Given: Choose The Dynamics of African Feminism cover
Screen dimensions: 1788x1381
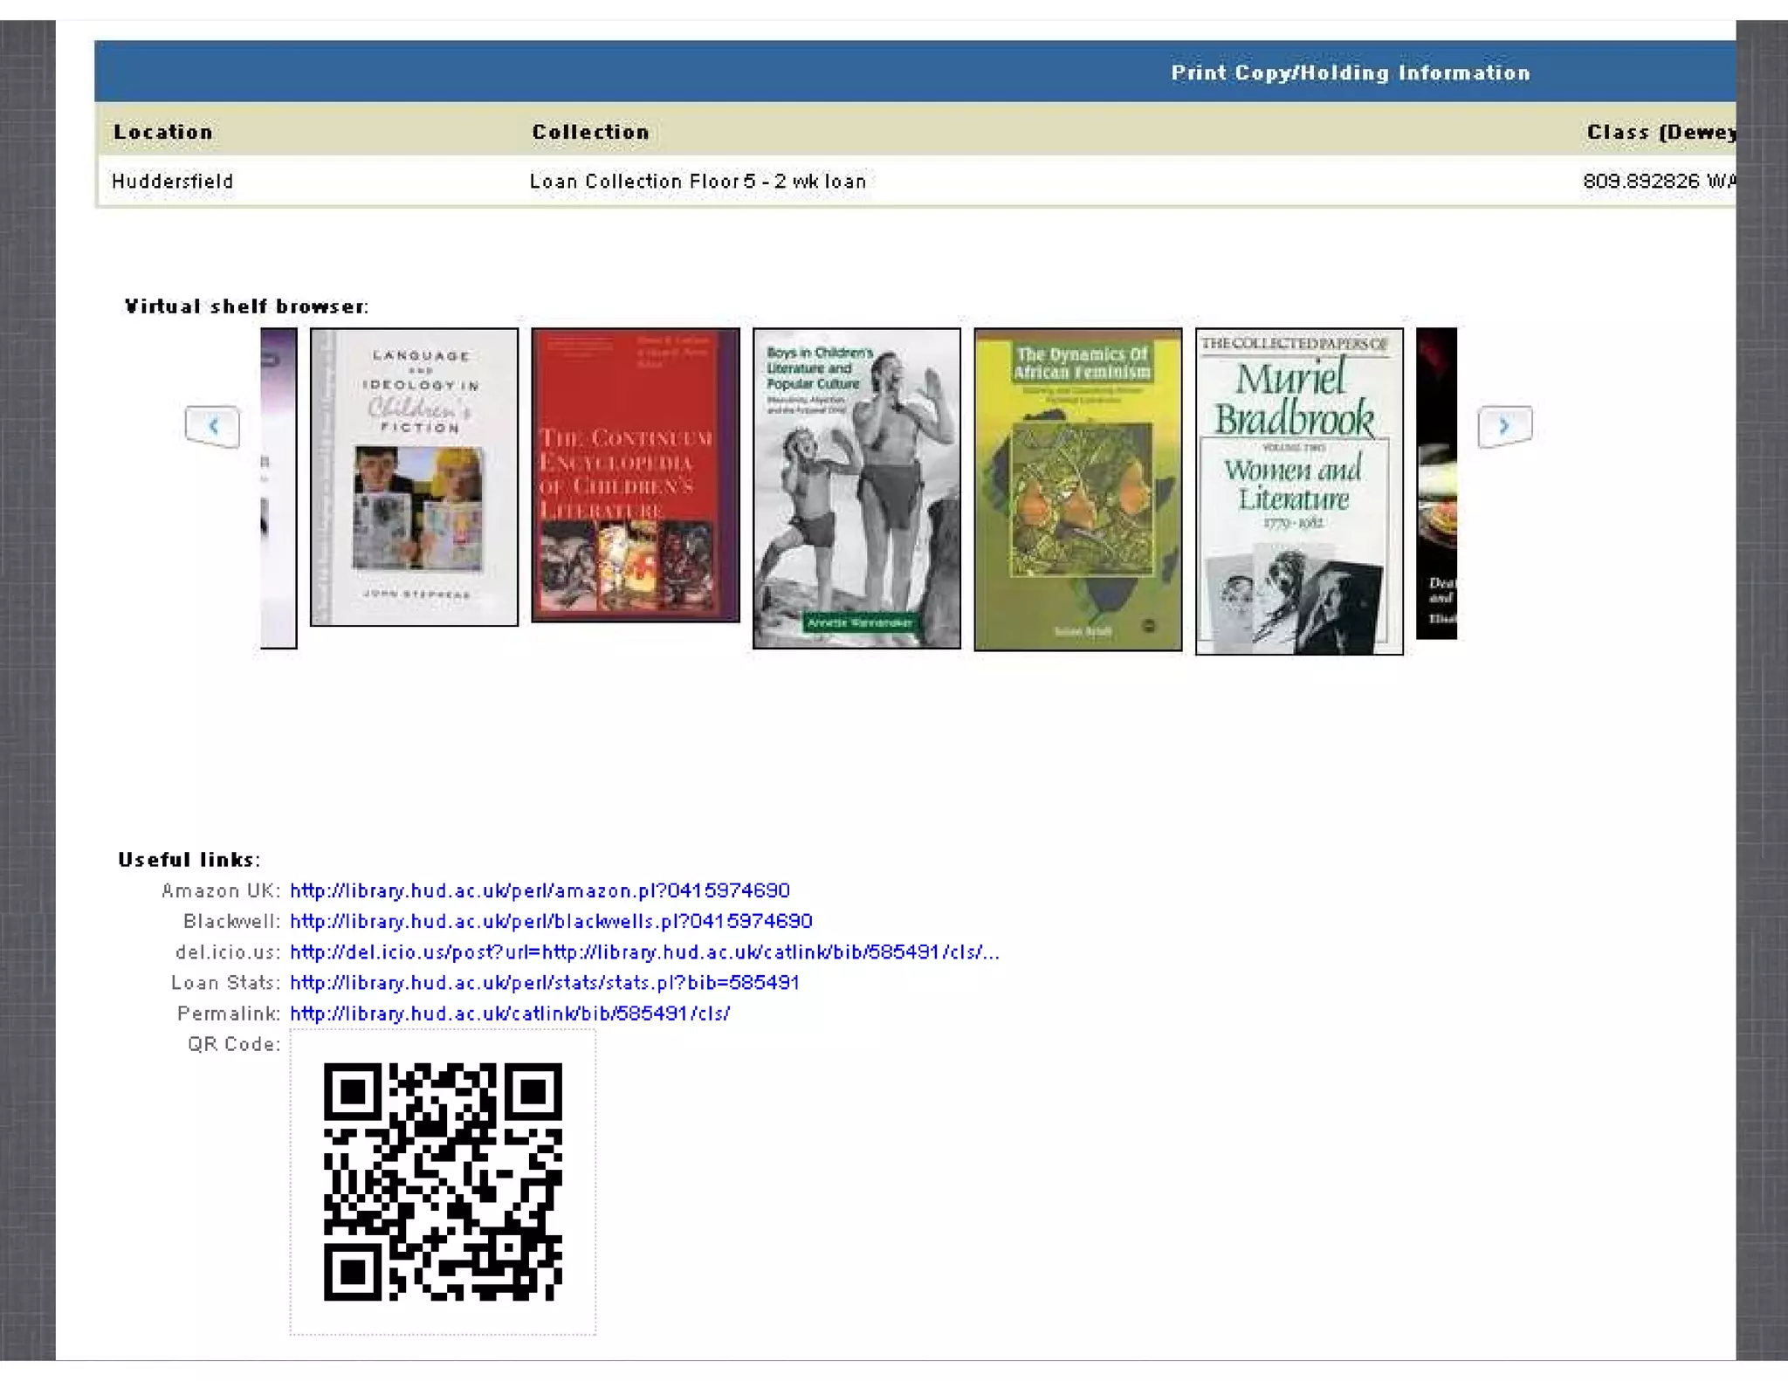Looking at the screenshot, I should click(1077, 489).
